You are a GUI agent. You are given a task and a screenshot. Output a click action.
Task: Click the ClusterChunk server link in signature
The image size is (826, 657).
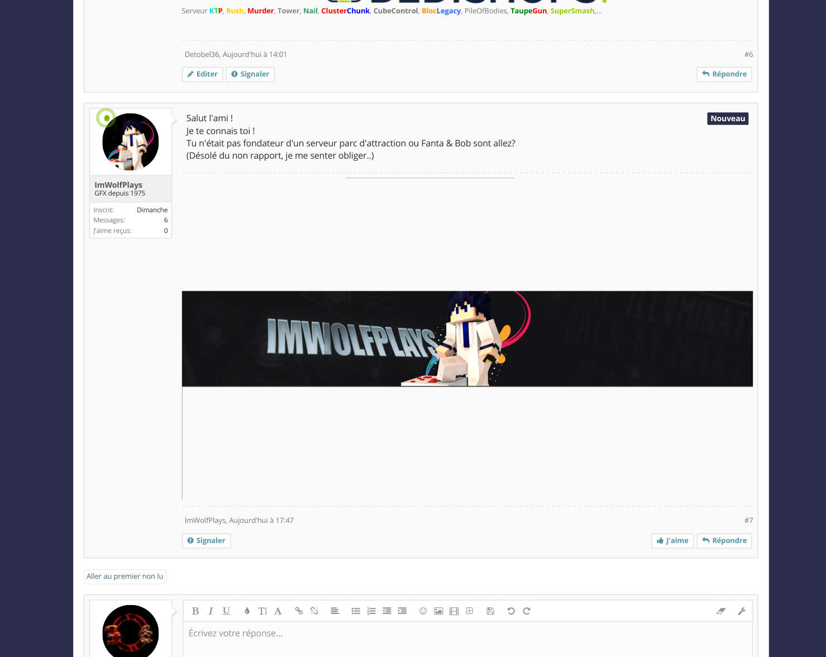[346, 11]
